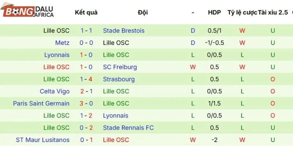Open the ST Maur Lusitanos link
Image resolution: width=293 pixels, height=146 pixels.
pyautogui.click(x=42, y=140)
